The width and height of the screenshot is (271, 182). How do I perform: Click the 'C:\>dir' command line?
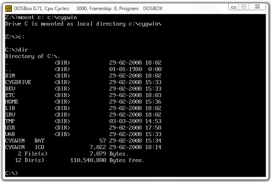(x=16, y=50)
